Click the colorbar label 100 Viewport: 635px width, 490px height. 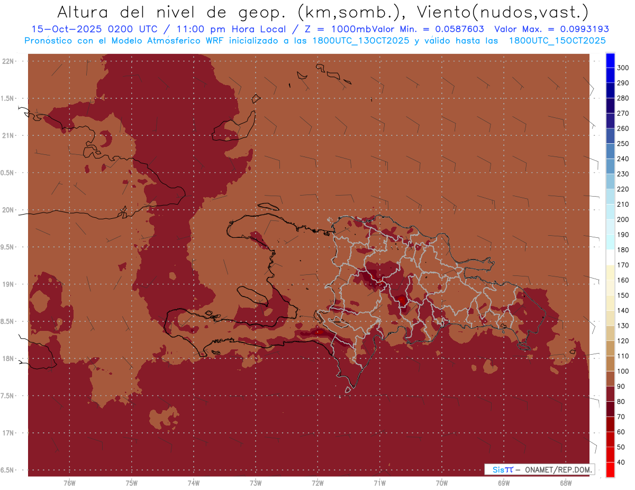pyautogui.click(x=622, y=371)
